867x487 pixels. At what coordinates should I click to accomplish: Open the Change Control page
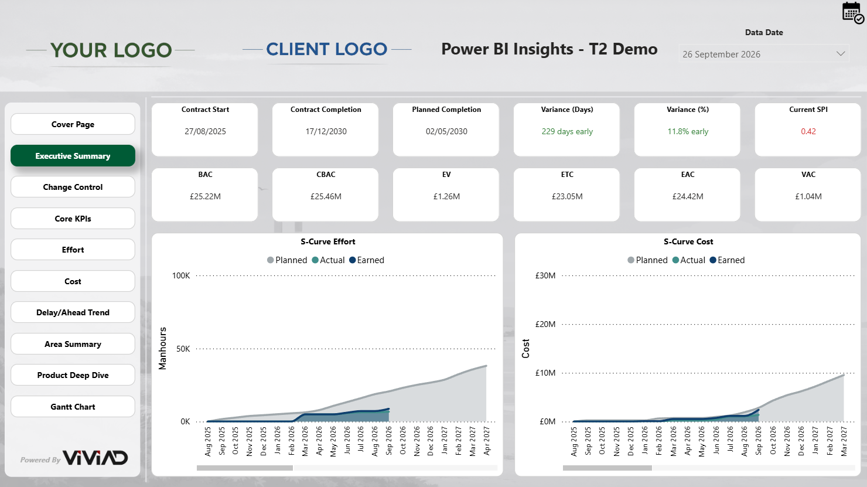tap(73, 187)
